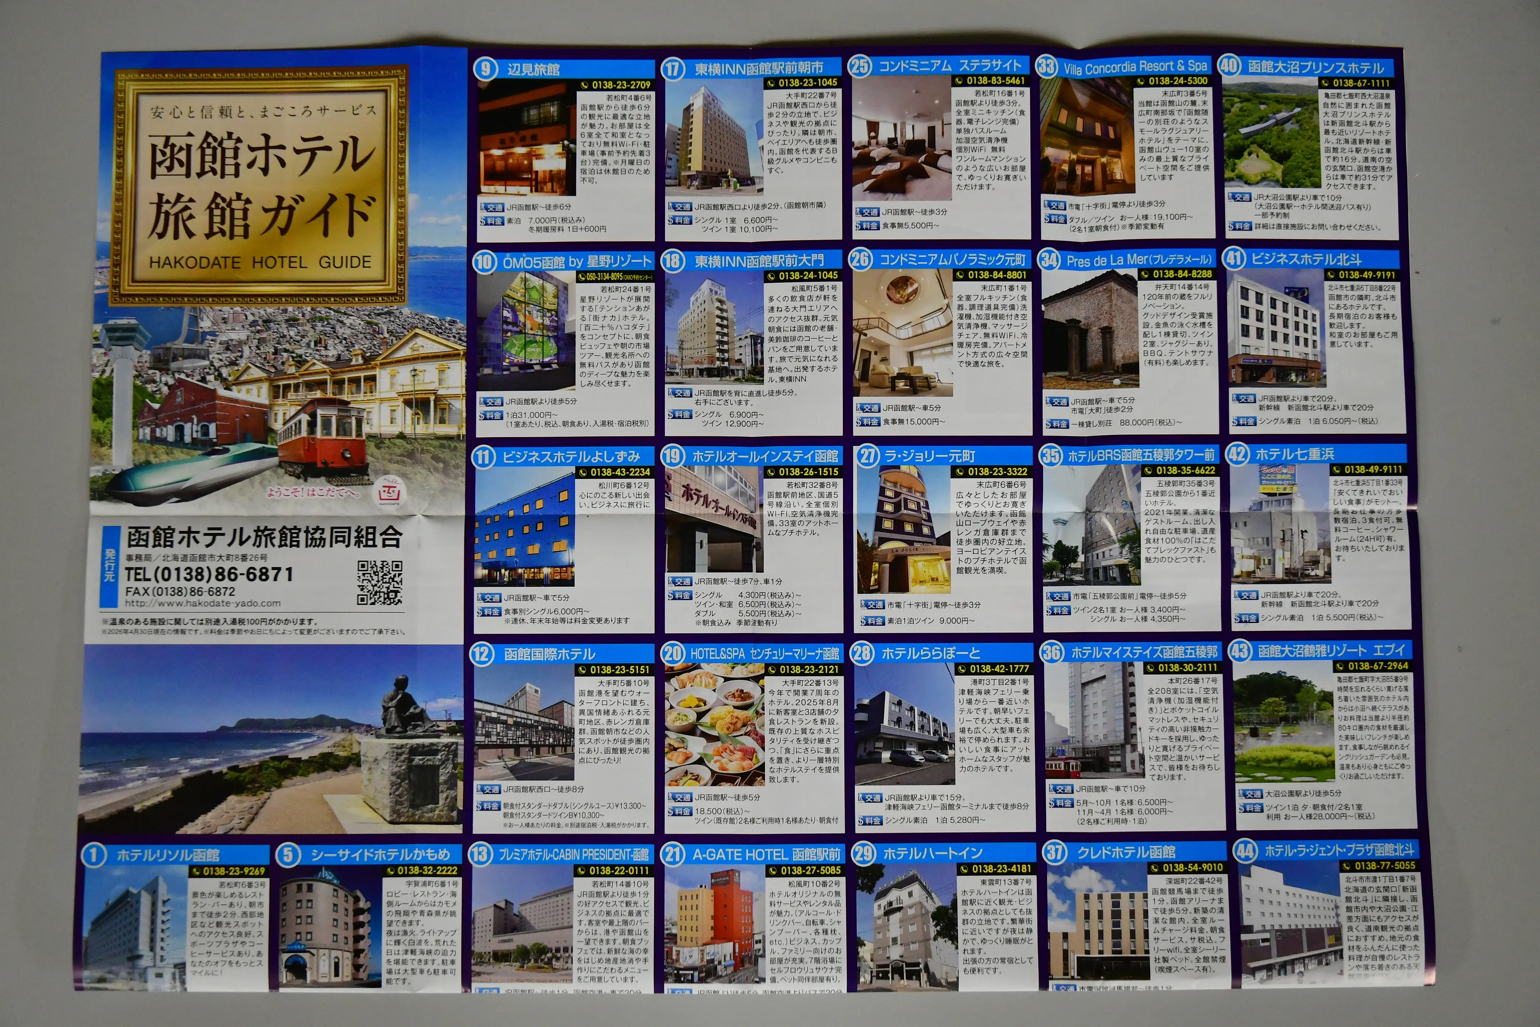
Task: Click phone number 0138-67-1111 for 函館大沼プリンスホテル
Action: pyautogui.click(x=1355, y=83)
